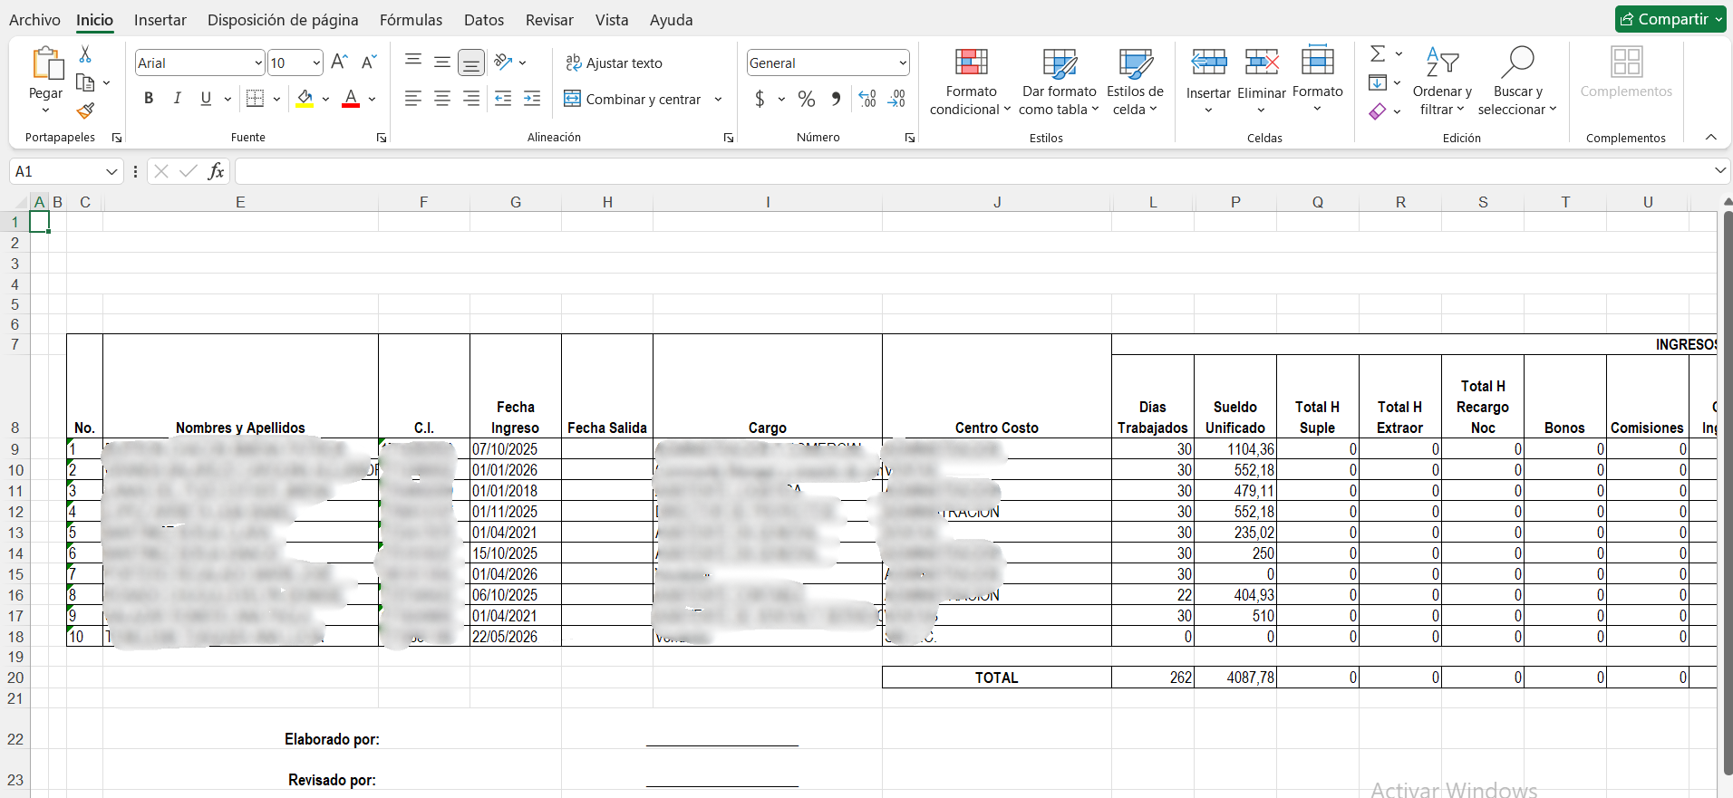This screenshot has height=798, width=1733.
Task: Open the Disposición de página tab
Action: pos(283,20)
